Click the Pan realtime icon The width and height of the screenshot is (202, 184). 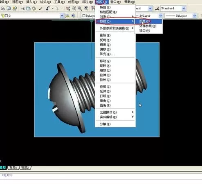pyautogui.click(x=68, y=9)
